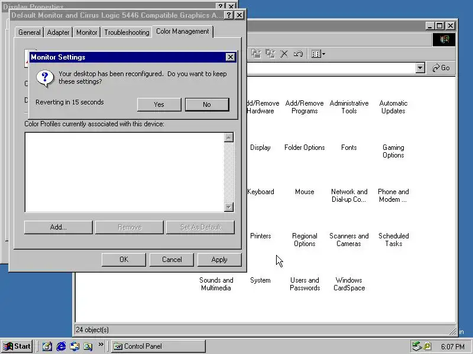Select the Add/Remove Programs item
The width and height of the screenshot is (473, 354).
(x=304, y=107)
